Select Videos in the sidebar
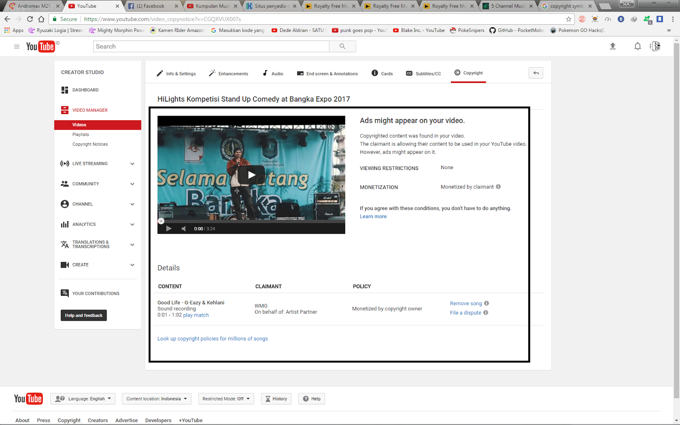The image size is (680, 425). [x=98, y=125]
